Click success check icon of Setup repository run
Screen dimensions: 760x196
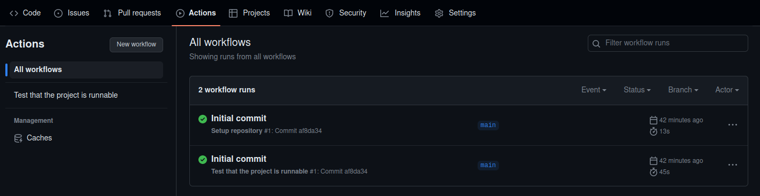tap(203, 119)
